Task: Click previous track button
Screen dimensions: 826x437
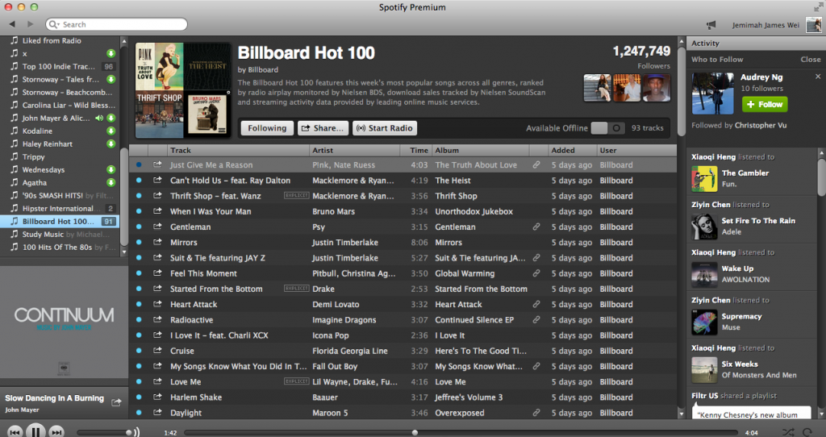Action: 15,432
